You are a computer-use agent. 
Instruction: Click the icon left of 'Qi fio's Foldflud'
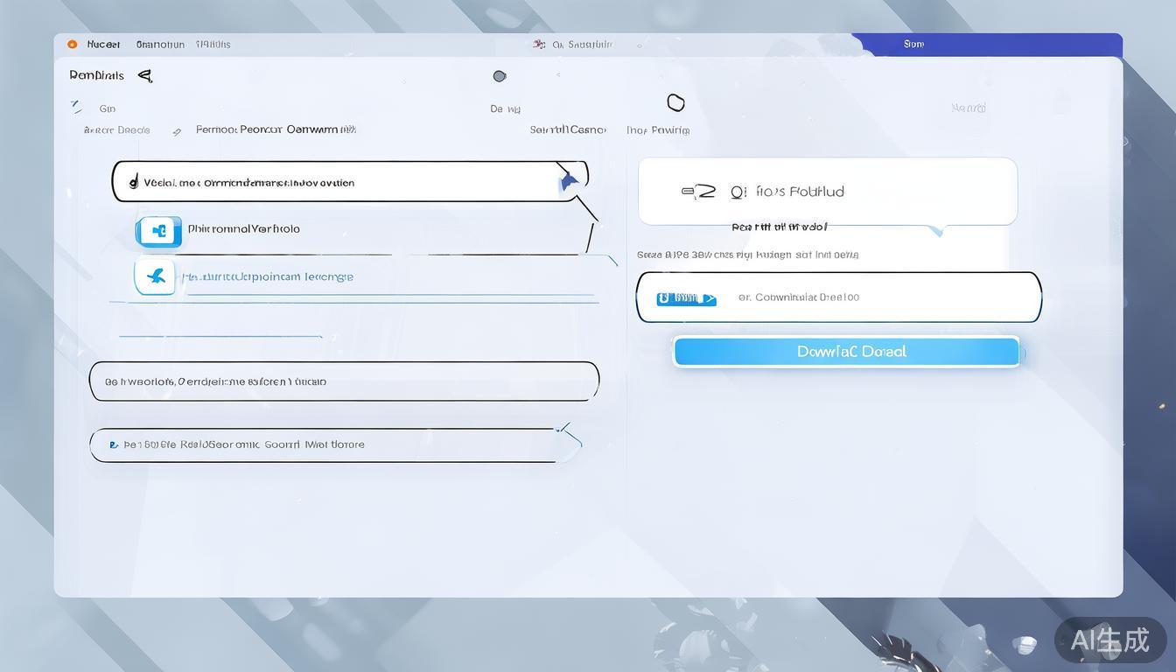click(698, 192)
